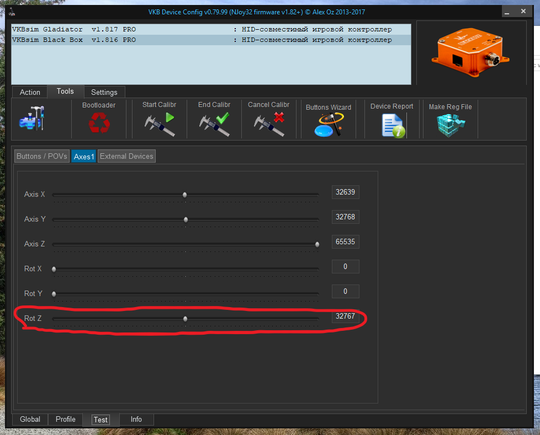
Task: Click the Make Reg File cube icon
Action: point(451,125)
